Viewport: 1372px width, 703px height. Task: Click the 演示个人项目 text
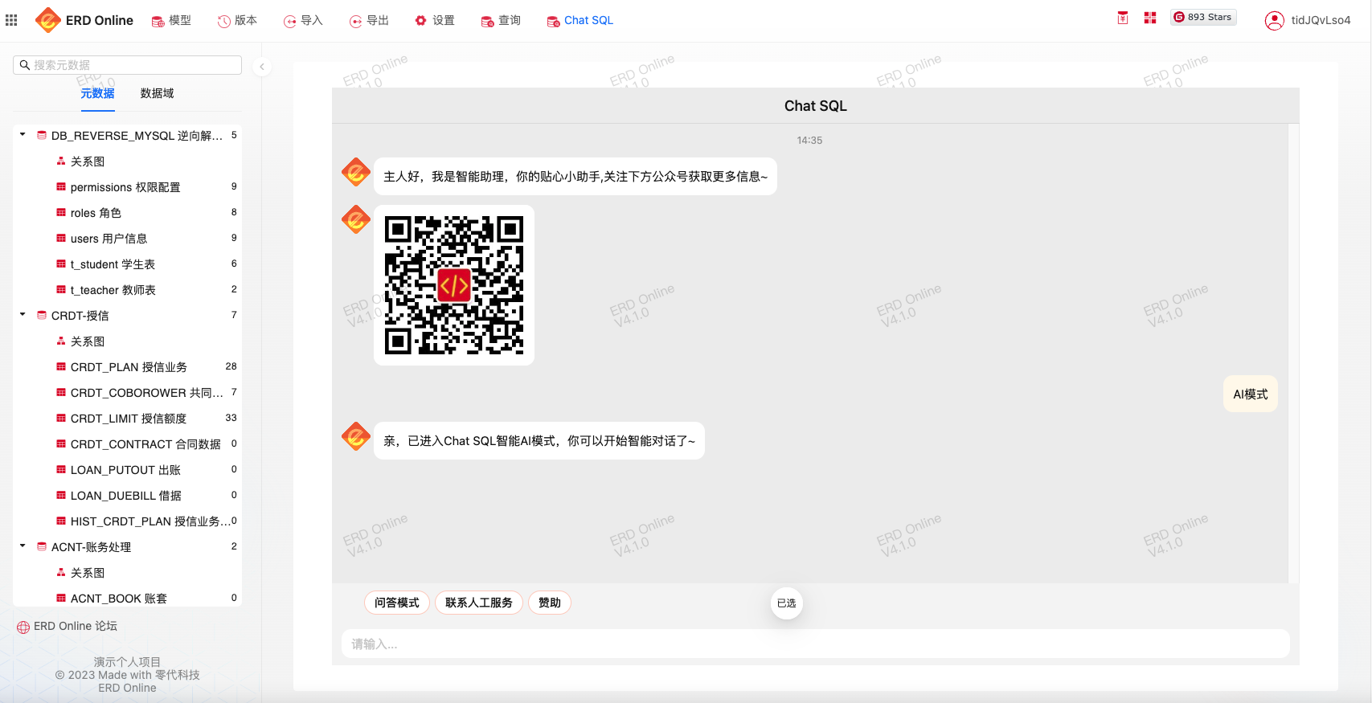click(x=127, y=662)
